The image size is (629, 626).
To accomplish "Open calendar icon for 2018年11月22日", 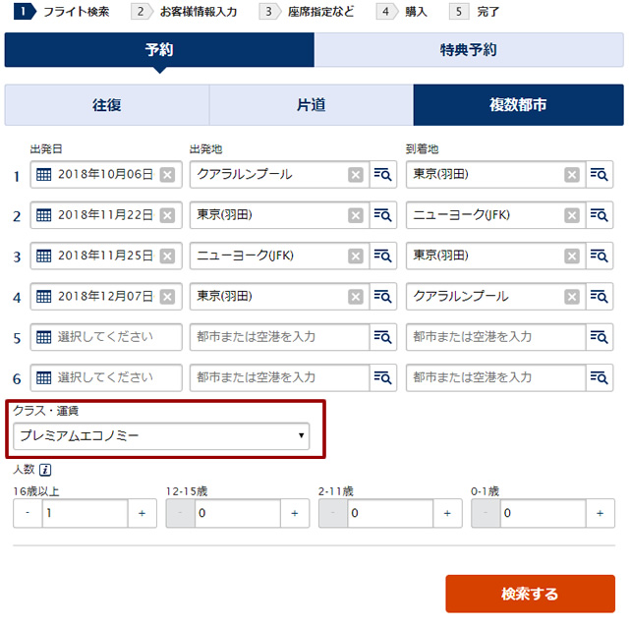I will (x=43, y=215).
